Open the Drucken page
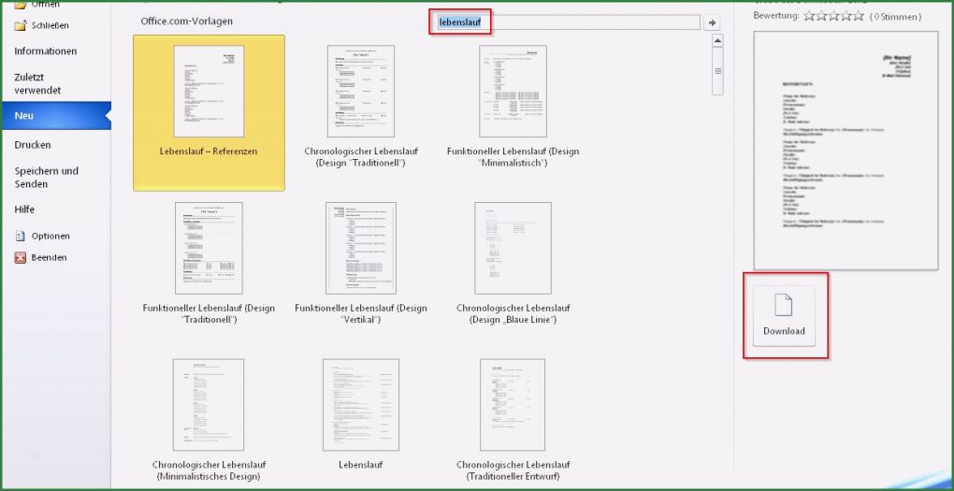The image size is (954, 491). (x=33, y=145)
